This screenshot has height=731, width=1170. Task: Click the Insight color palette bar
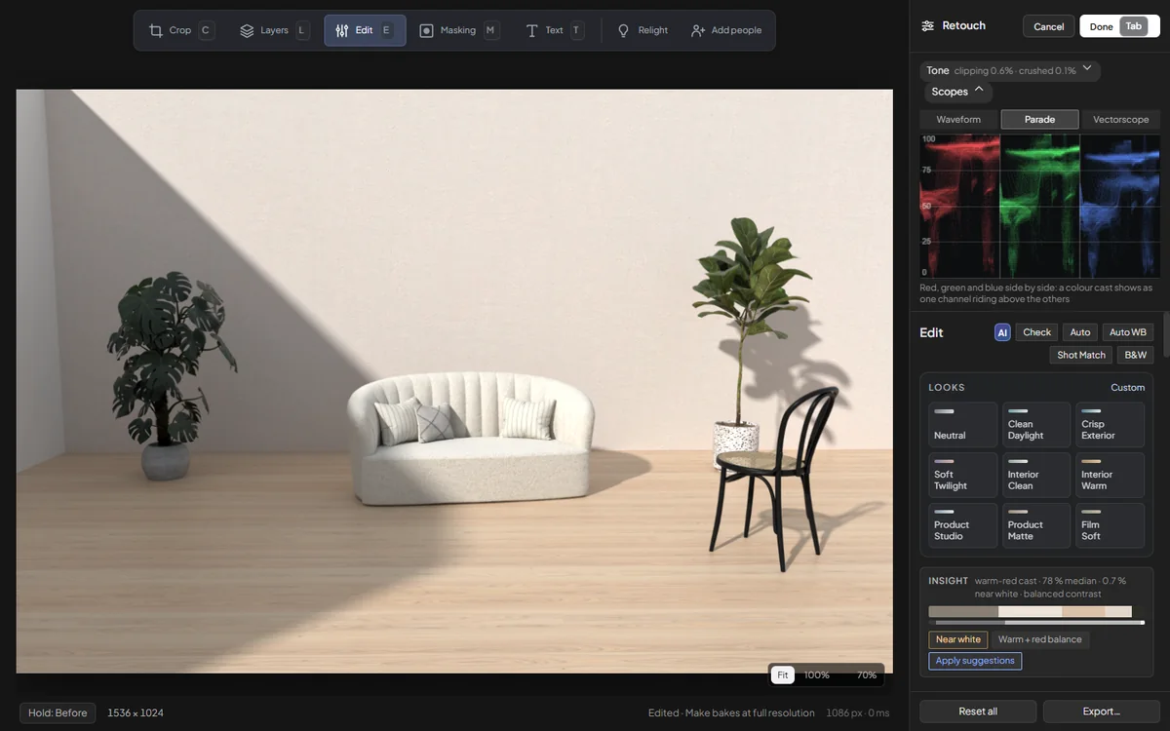pos(1035,612)
